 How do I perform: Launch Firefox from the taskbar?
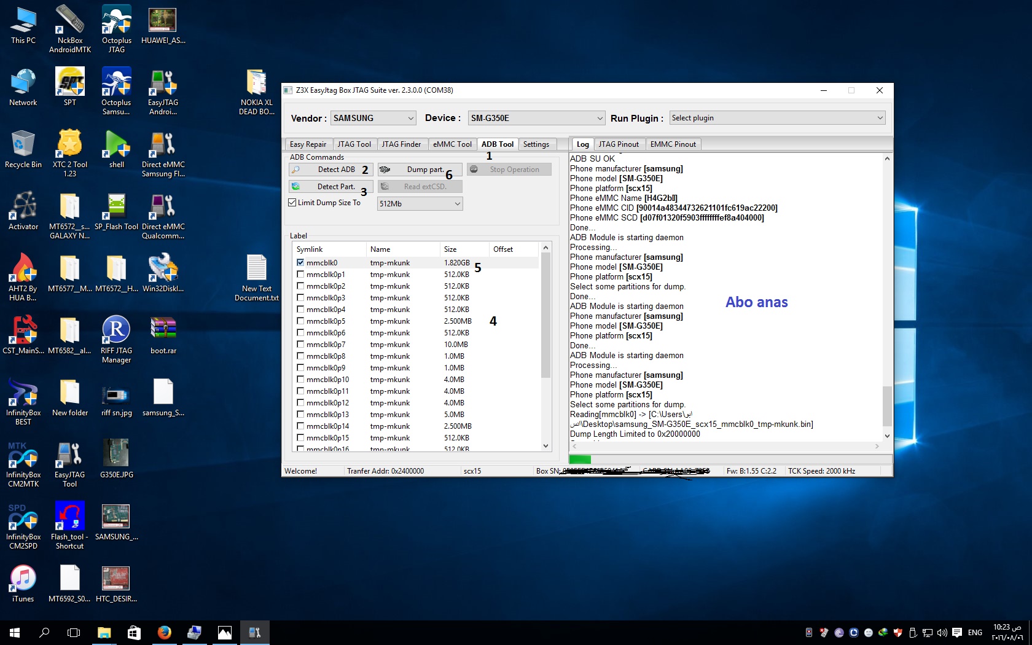(x=164, y=632)
